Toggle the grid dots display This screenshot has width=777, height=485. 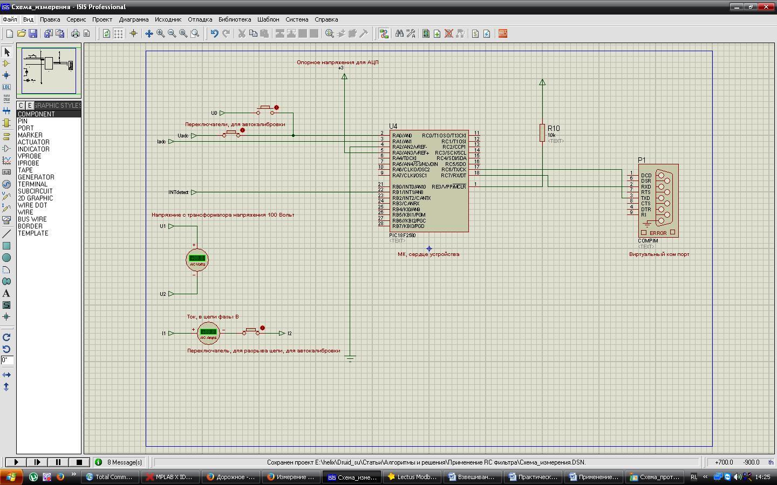click(118, 33)
